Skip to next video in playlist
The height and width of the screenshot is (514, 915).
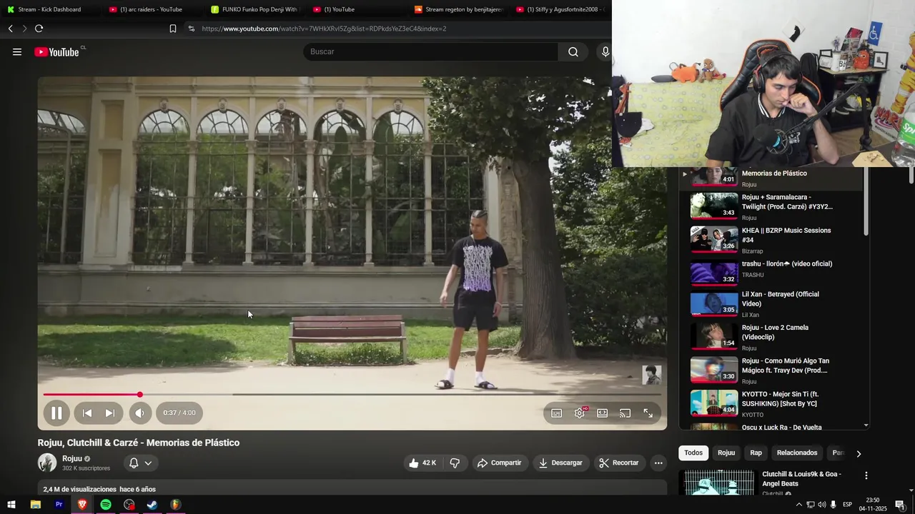pyautogui.click(x=110, y=413)
